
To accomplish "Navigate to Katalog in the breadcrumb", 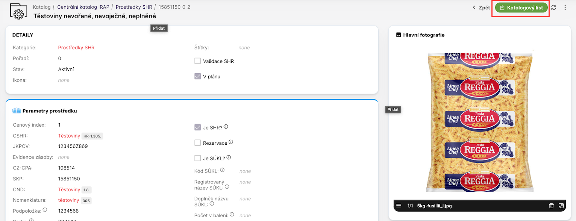I will tap(42, 7).
